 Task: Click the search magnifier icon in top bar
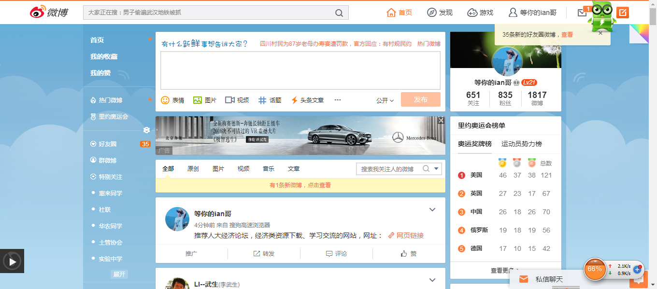tap(340, 13)
